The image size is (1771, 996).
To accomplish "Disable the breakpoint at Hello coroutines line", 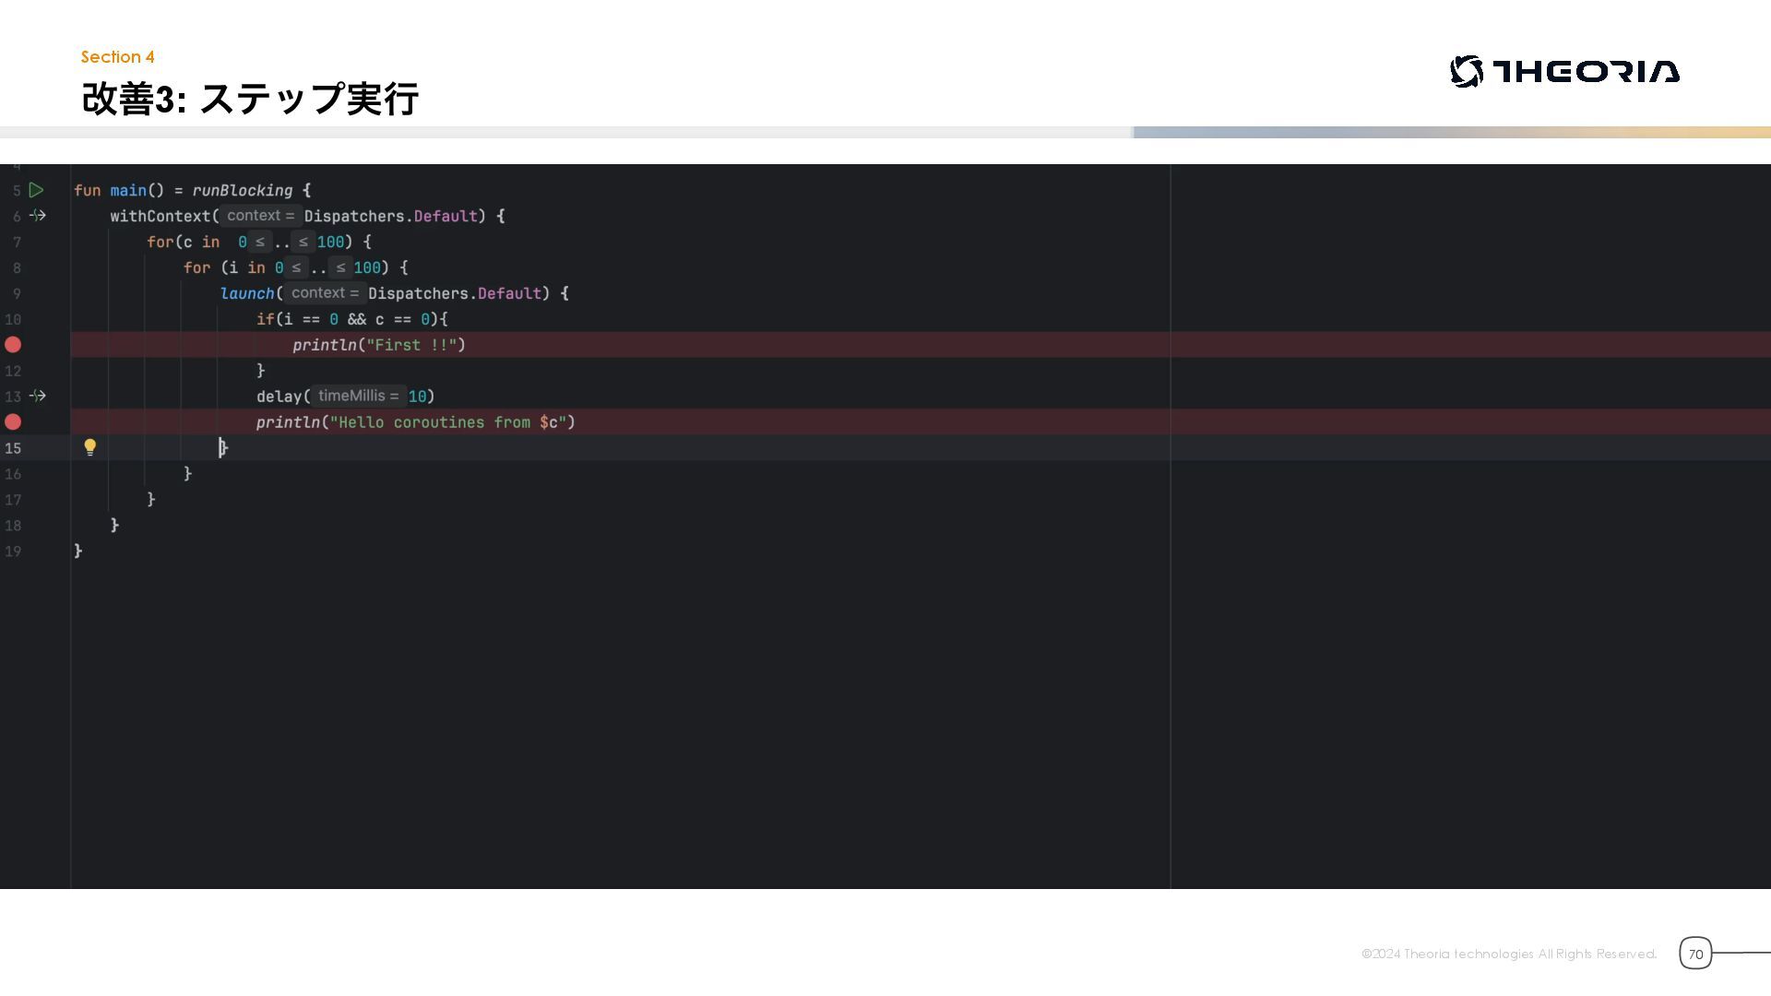I will [x=13, y=422].
